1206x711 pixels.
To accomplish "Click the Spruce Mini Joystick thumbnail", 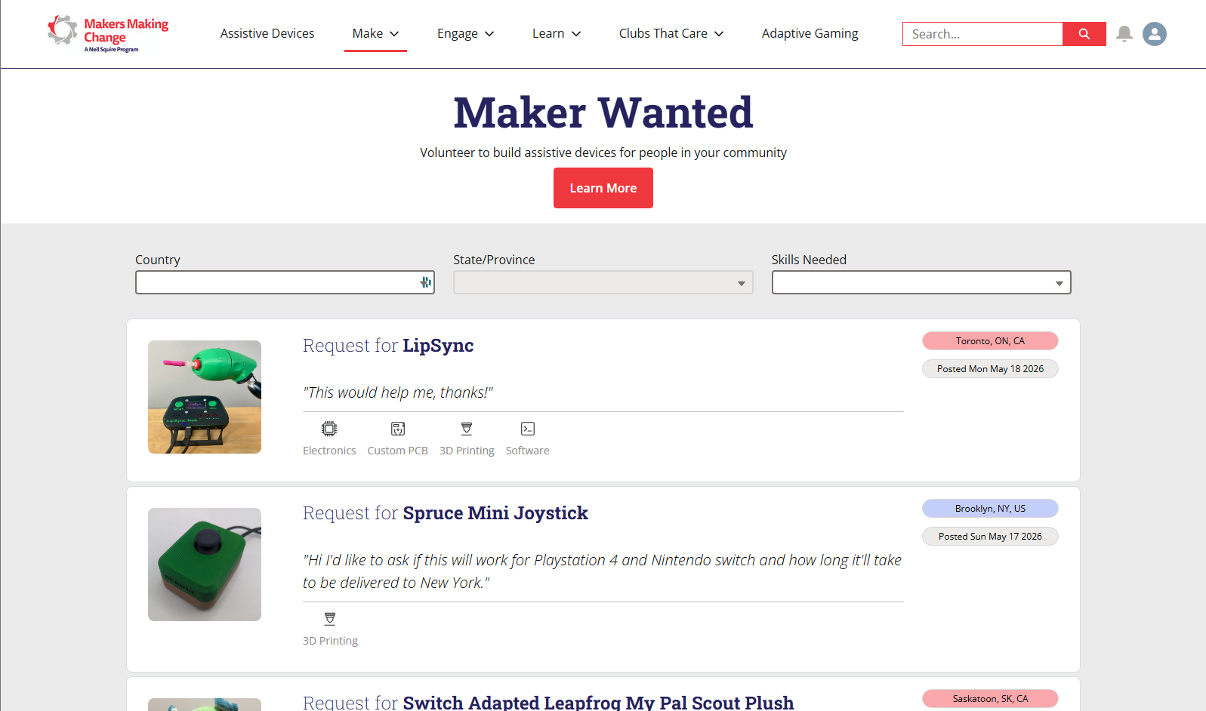I will (205, 565).
